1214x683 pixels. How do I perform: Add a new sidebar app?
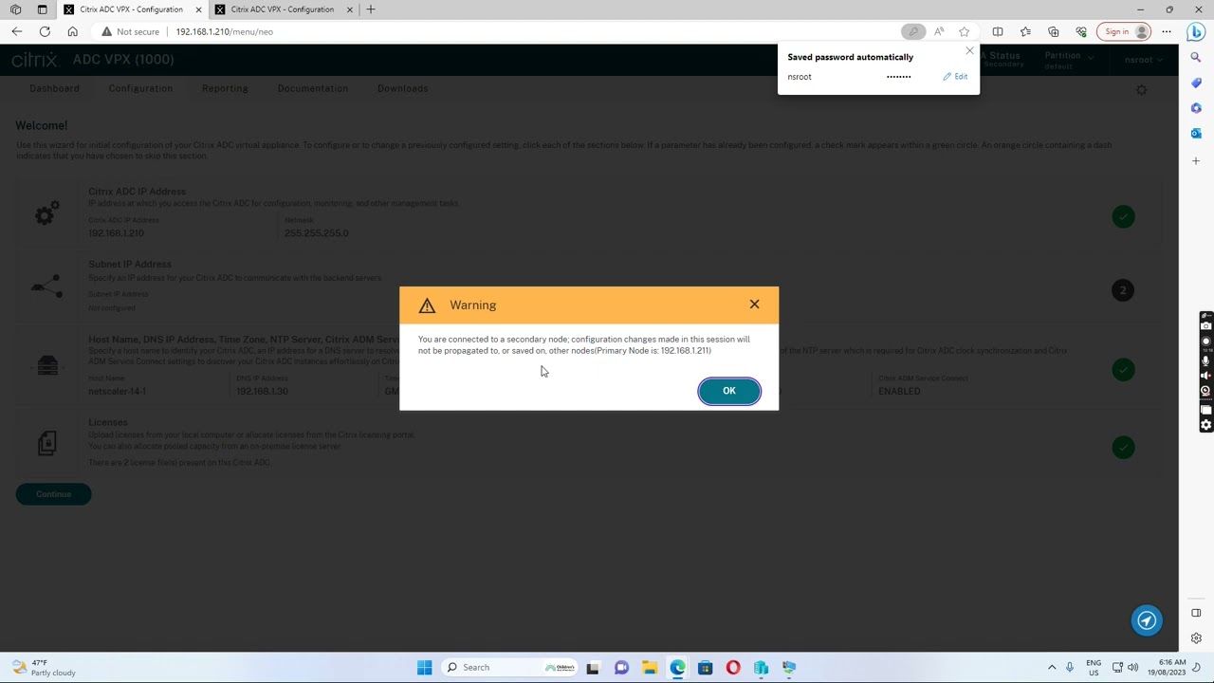pos(1196,161)
